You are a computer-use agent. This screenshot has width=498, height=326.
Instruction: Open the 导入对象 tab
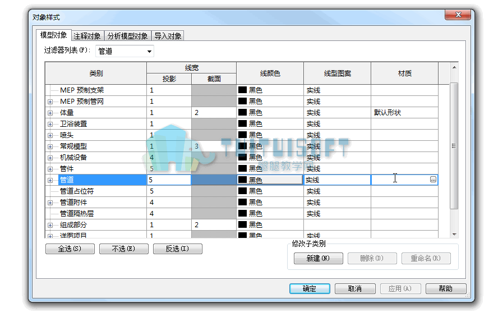168,36
